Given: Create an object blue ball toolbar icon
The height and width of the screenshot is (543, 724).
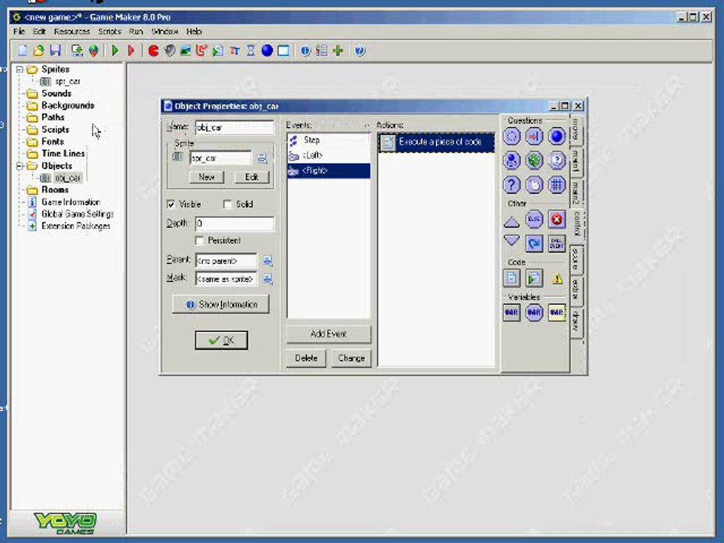Looking at the screenshot, I should click(267, 51).
